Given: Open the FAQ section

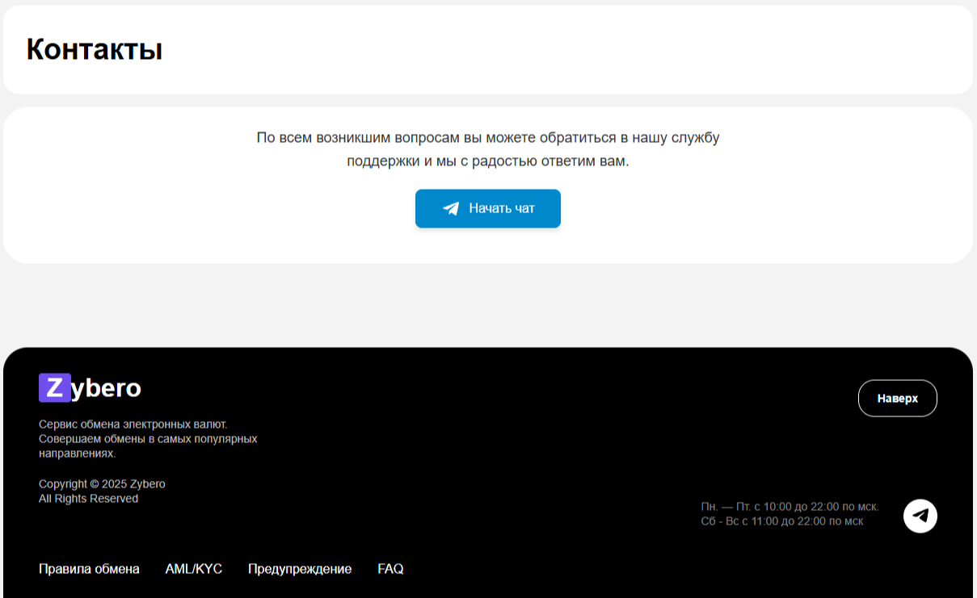Looking at the screenshot, I should pos(390,569).
